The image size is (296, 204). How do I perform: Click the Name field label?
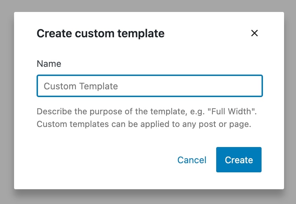(49, 64)
